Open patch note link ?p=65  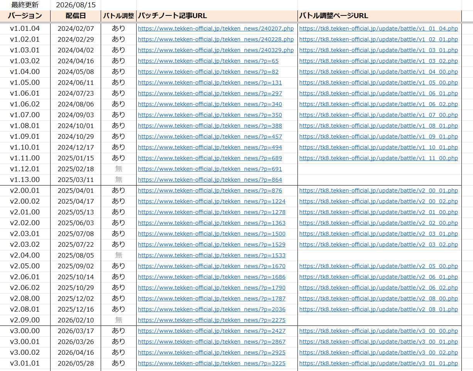(208, 61)
